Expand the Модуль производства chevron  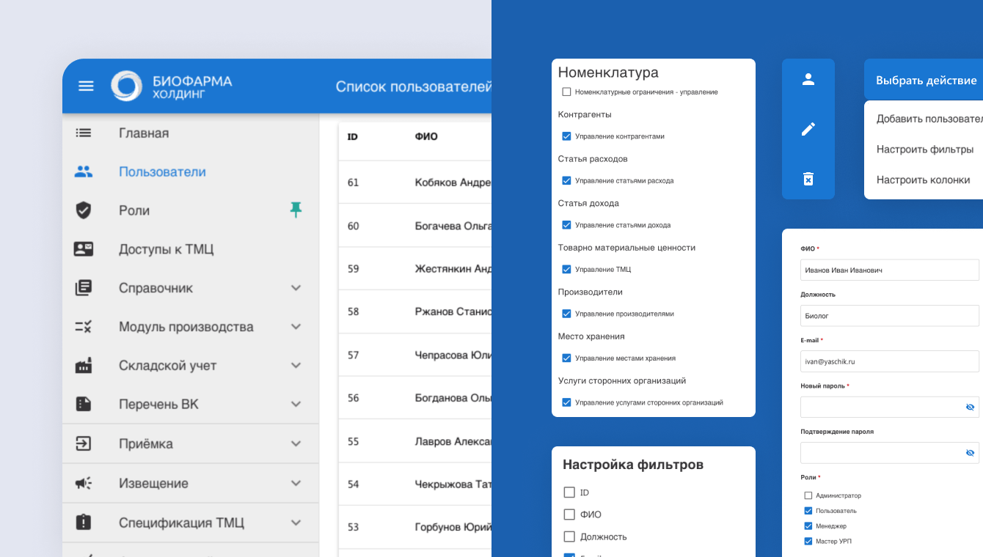pos(296,327)
